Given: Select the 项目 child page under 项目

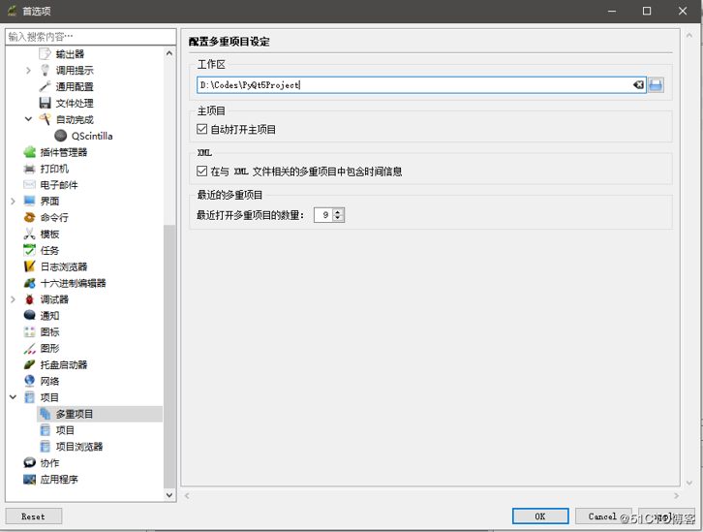Looking at the screenshot, I should click(x=65, y=430).
